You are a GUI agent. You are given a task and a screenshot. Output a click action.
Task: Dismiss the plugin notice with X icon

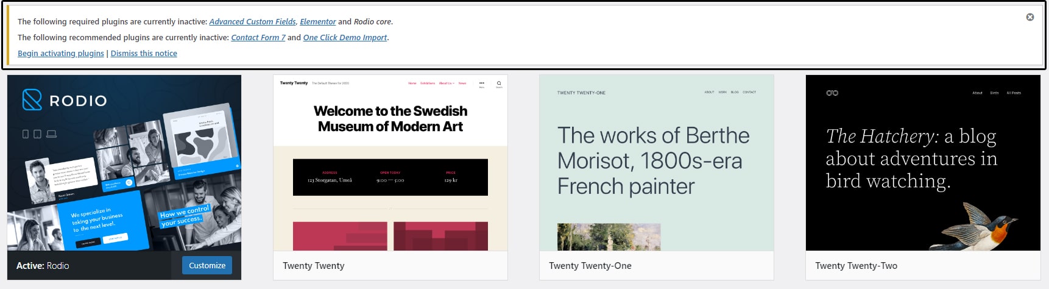point(1030,17)
